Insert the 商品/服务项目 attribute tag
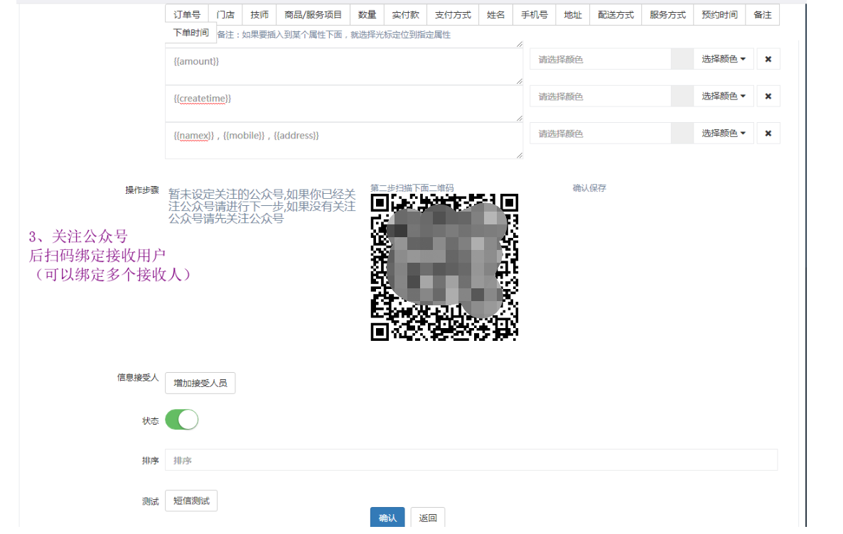This screenshot has width=843, height=534. coord(313,14)
